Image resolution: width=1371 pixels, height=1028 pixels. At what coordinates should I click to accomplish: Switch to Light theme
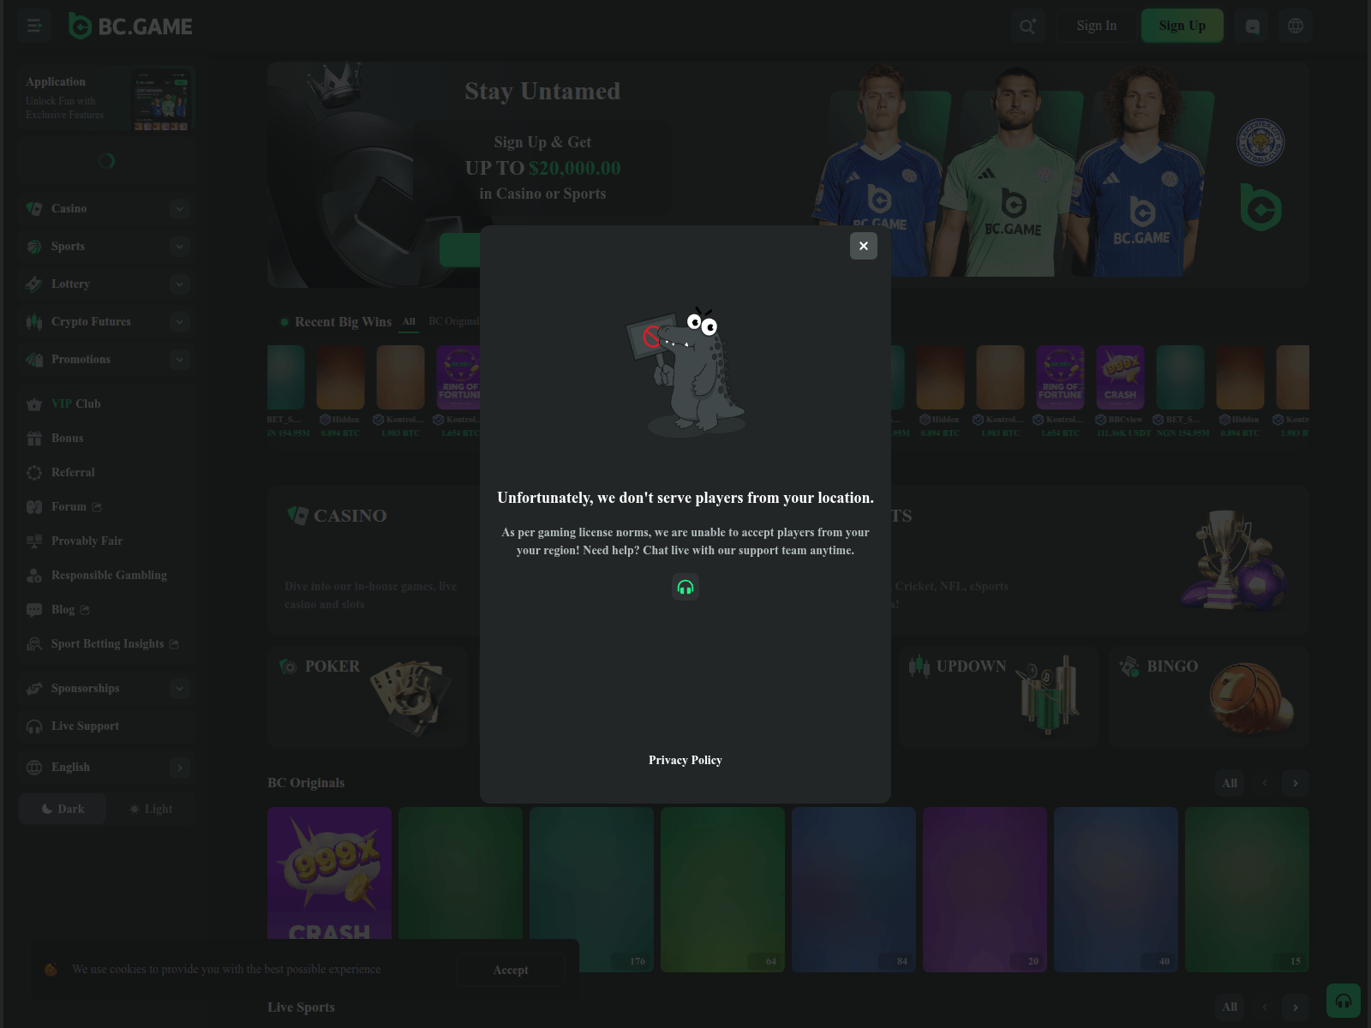[x=150, y=809]
